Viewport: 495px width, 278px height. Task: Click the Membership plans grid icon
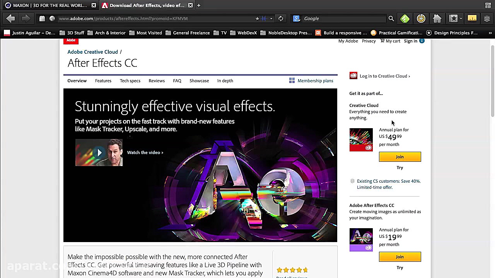point(292,80)
